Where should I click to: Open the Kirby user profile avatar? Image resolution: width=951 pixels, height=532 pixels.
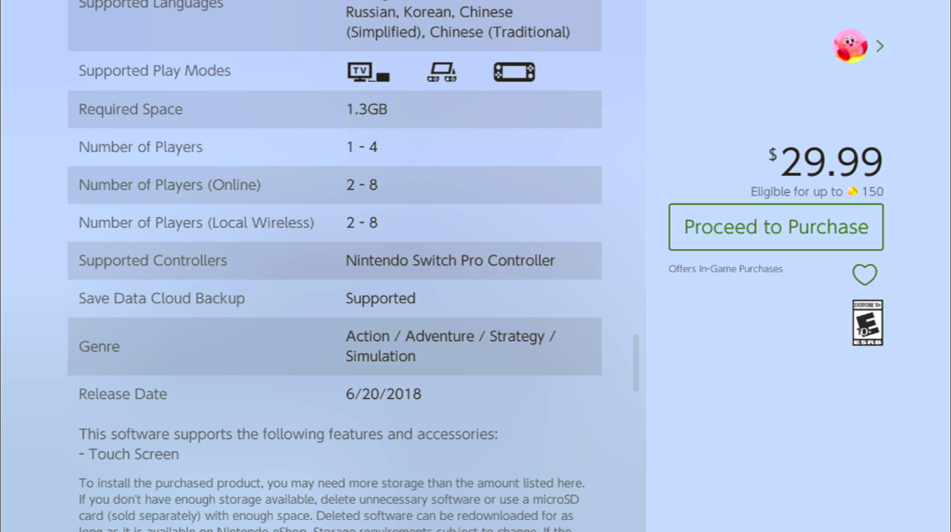point(850,46)
